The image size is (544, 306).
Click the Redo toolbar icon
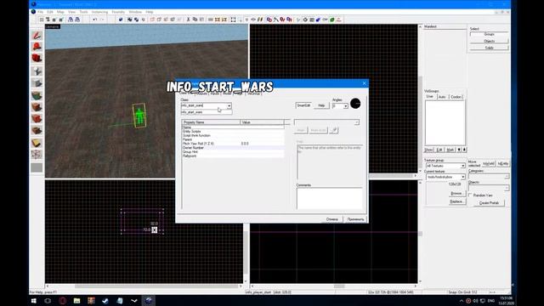click(x=102, y=20)
